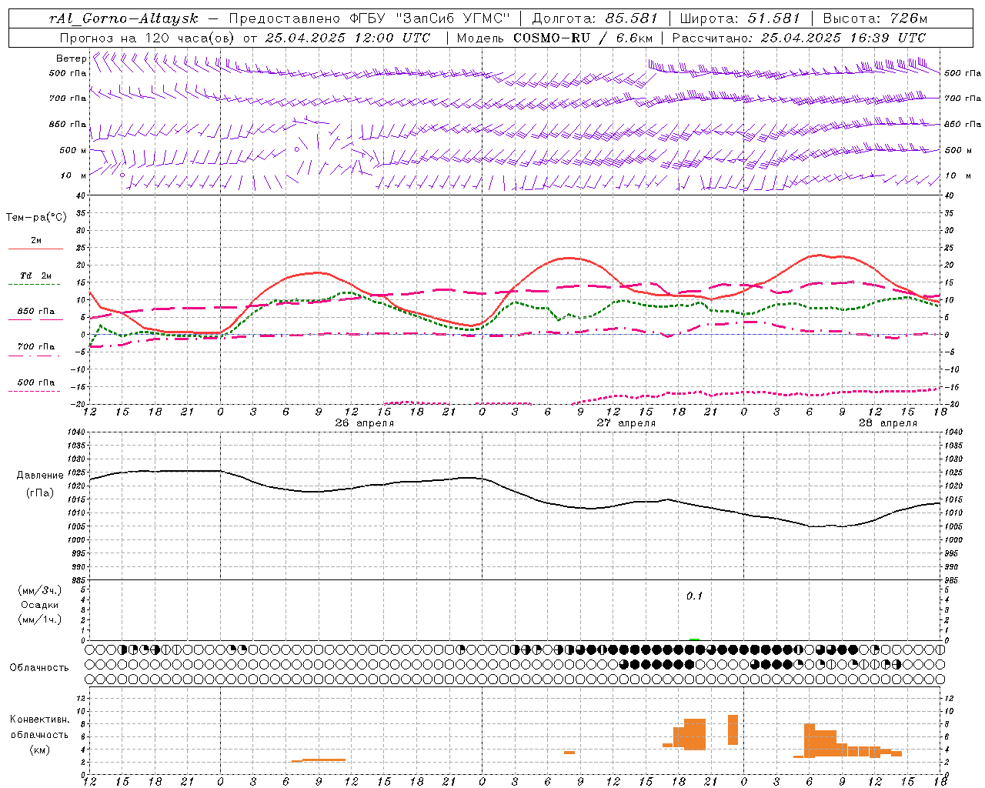
Task: Select the 'Долгота: 85.581' longitude value
Action: click(x=595, y=18)
